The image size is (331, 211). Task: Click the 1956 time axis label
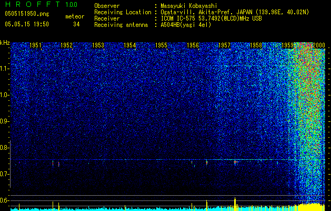coord(193,45)
